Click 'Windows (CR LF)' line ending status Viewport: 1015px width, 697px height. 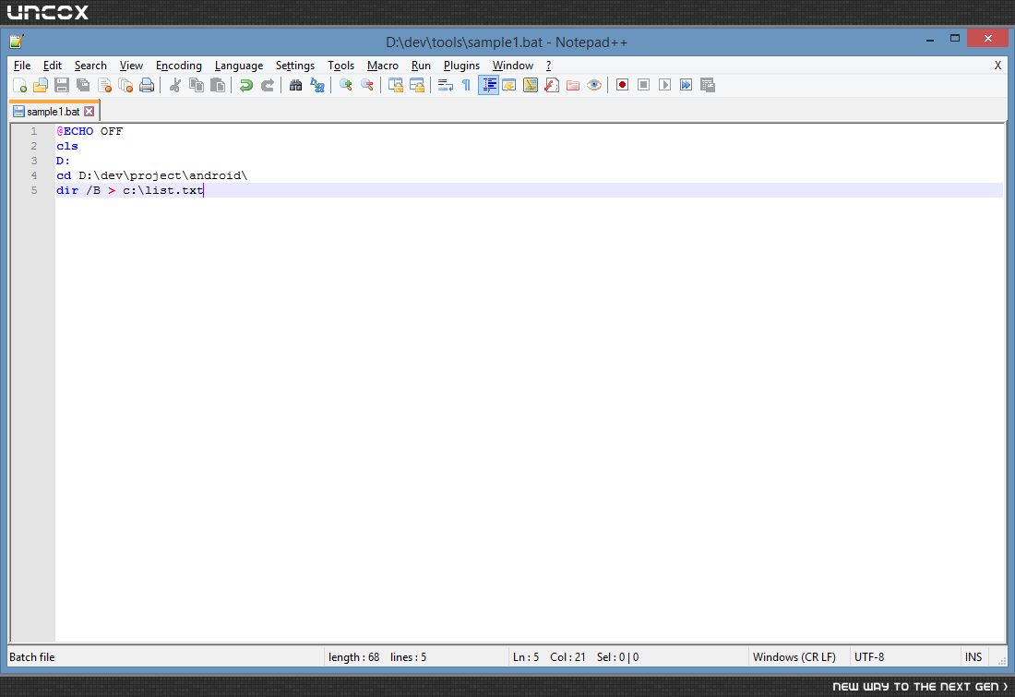pyautogui.click(x=794, y=656)
